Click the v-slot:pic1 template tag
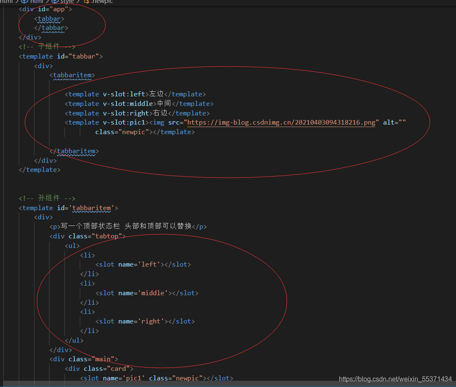The image size is (456, 387). coord(107,122)
